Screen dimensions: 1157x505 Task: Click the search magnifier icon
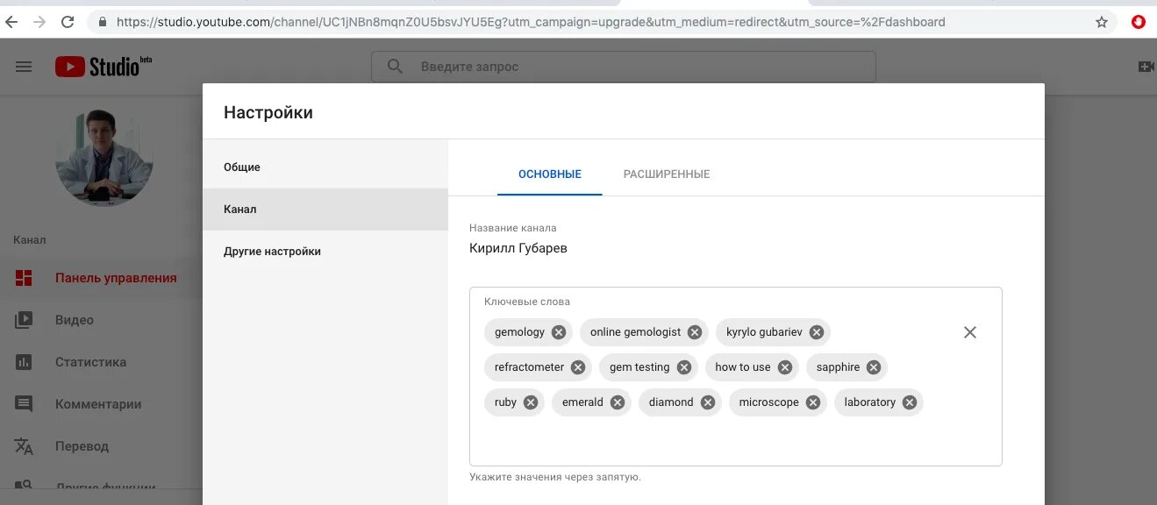pos(396,67)
